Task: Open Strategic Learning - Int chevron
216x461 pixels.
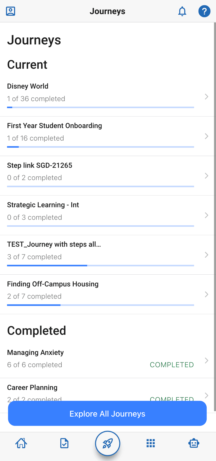Action: [x=206, y=215]
